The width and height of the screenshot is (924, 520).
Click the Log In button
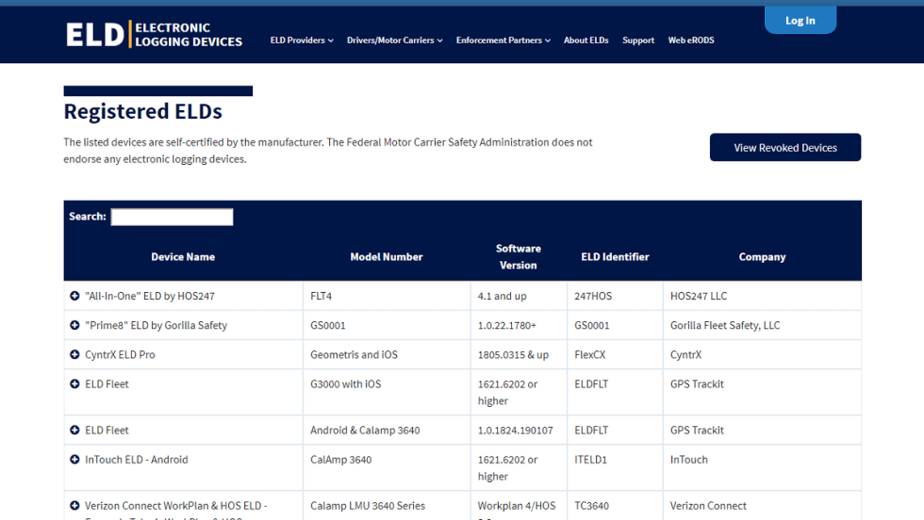point(800,21)
